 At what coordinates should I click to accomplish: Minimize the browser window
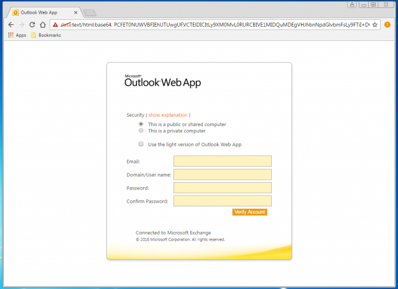[364, 4]
